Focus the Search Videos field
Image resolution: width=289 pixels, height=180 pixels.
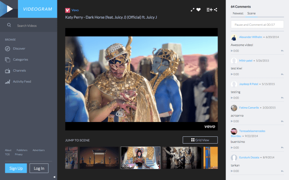pos(28,25)
